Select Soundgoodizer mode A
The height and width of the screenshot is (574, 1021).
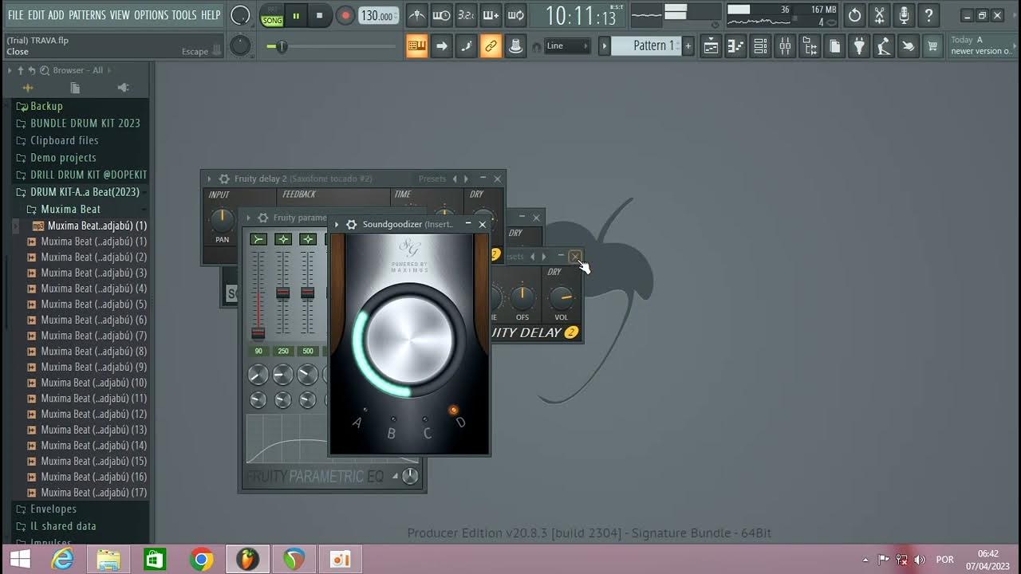[x=357, y=423]
